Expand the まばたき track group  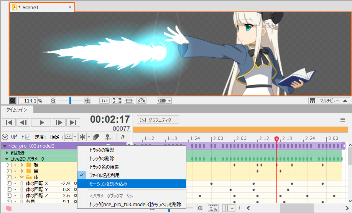pyautogui.click(x=7, y=153)
